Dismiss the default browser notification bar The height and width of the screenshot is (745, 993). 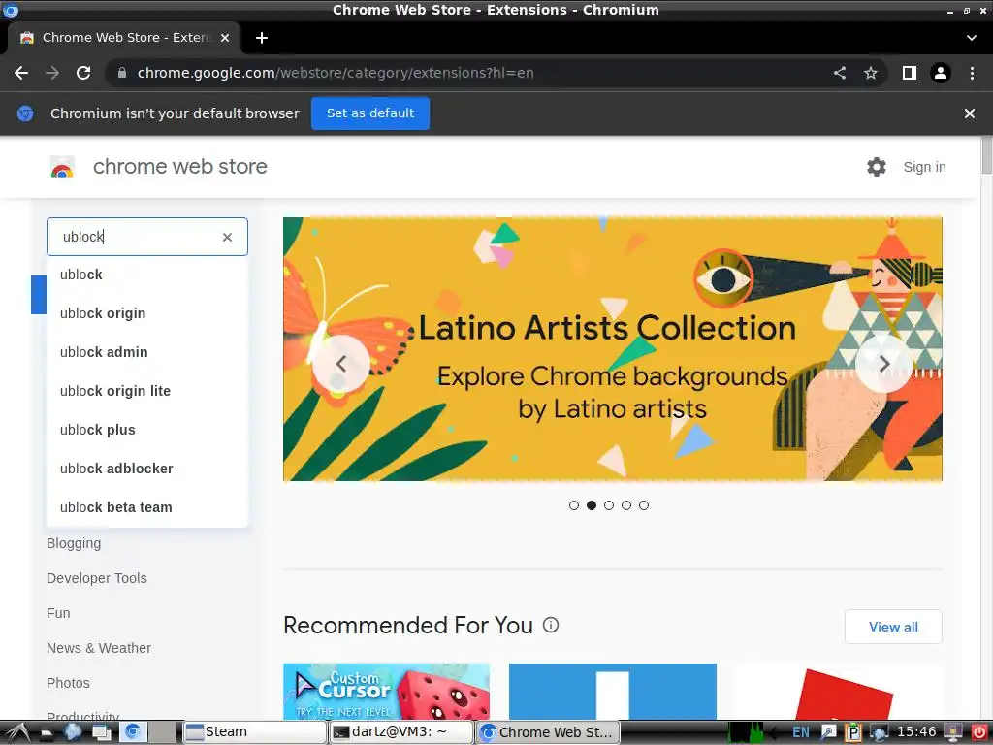coord(970,113)
